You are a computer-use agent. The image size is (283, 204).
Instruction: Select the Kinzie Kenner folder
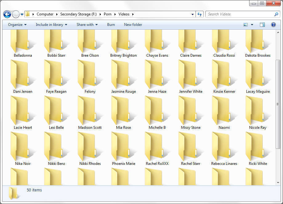click(x=224, y=77)
